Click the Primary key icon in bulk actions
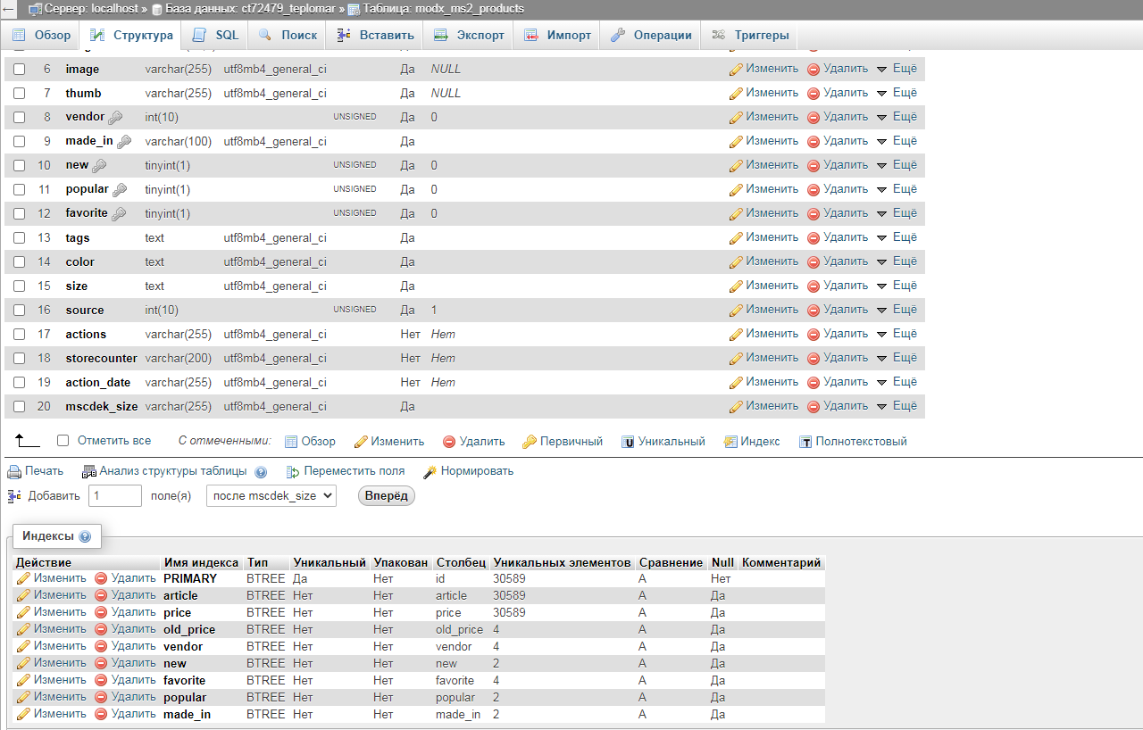This screenshot has width=1143, height=730. pyautogui.click(x=530, y=442)
